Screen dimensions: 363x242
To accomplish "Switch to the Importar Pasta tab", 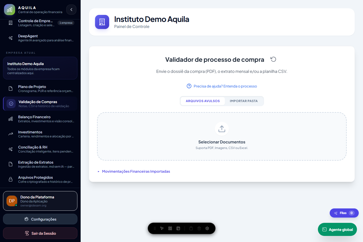I will click(244, 101).
